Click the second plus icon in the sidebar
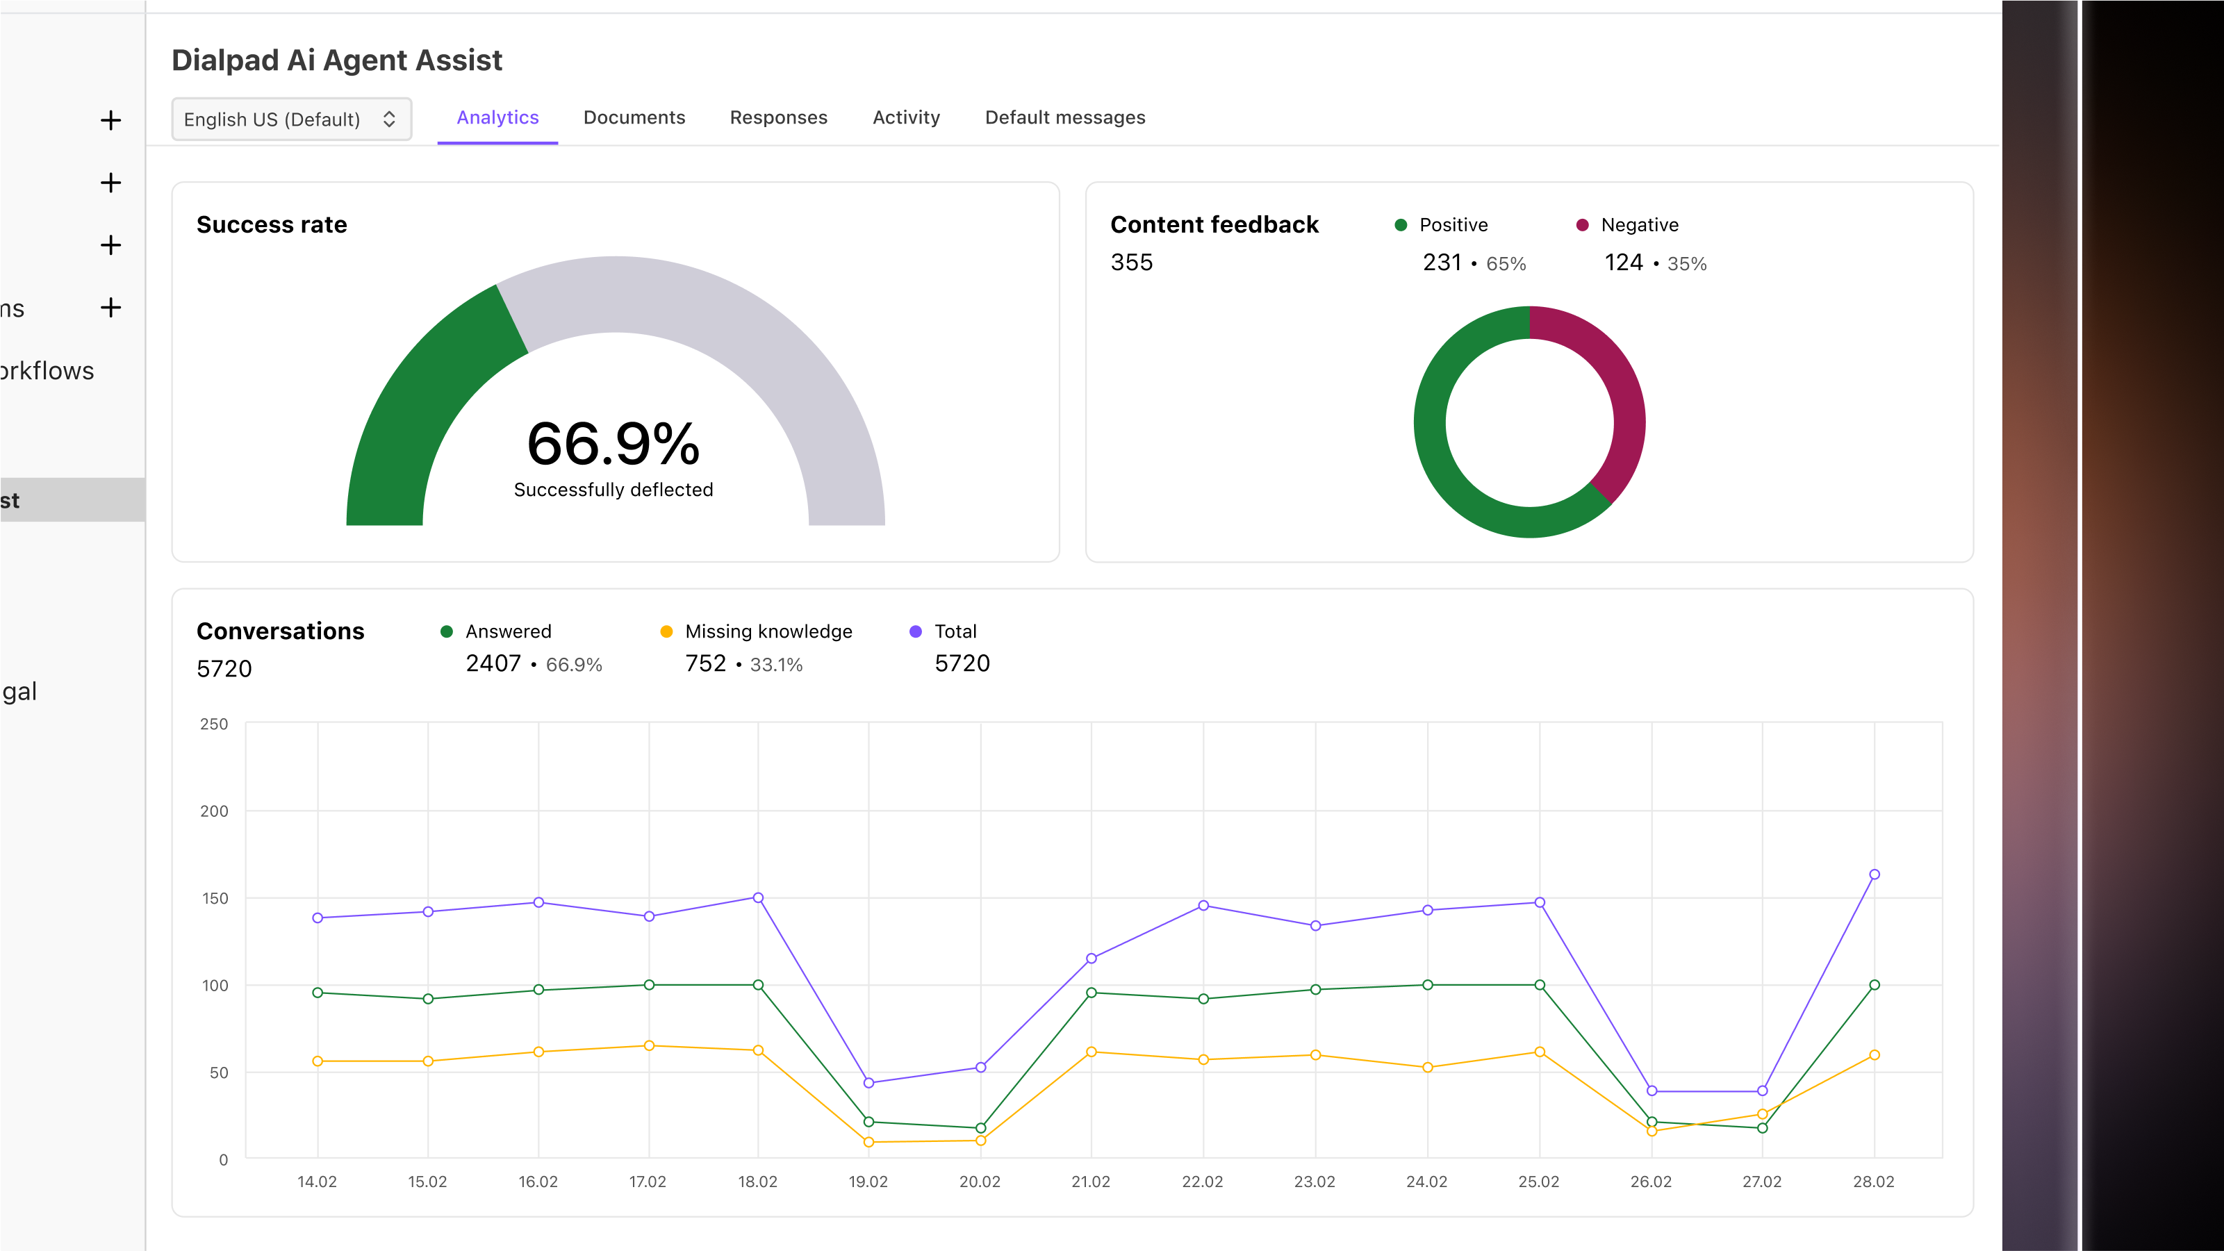Image resolution: width=2224 pixels, height=1251 pixels. [x=110, y=182]
